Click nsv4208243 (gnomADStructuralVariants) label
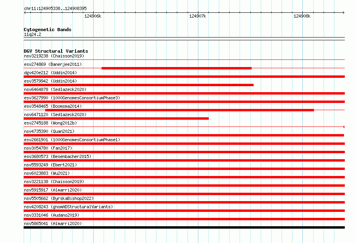356x243 pixels. 68,207
